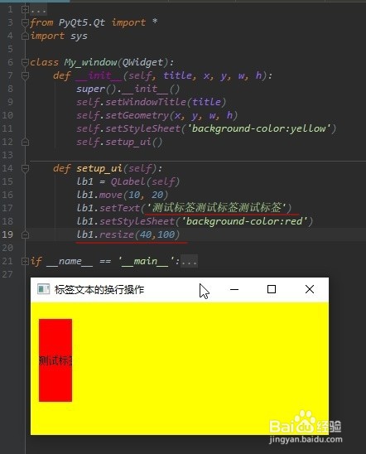This screenshot has width=366, height=454.
Task: Click the fold end marker on line 12
Action: pos(25,142)
